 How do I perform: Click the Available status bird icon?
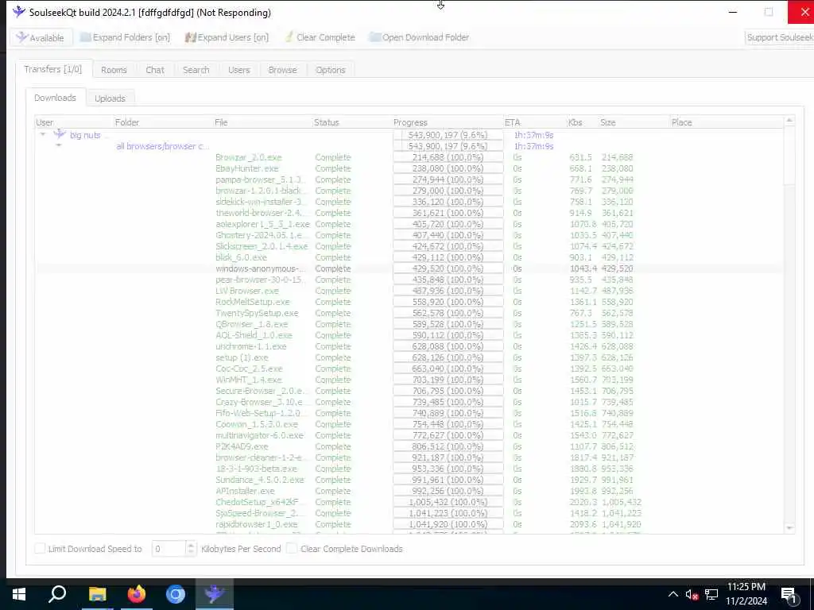tap(21, 37)
